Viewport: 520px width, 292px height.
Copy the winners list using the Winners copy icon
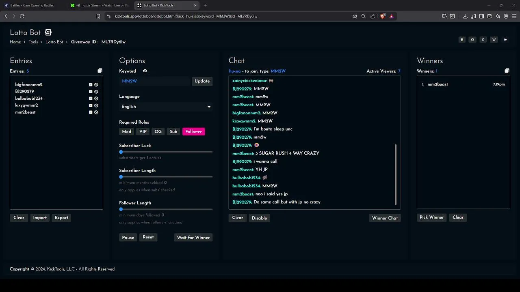tap(507, 71)
